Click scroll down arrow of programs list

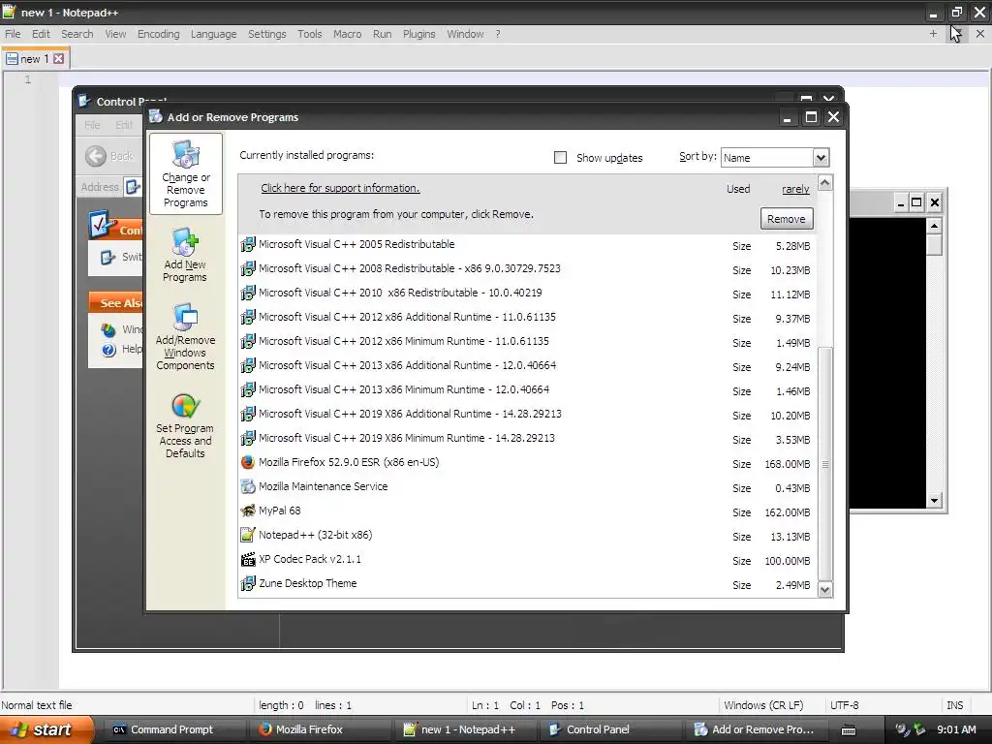tap(825, 590)
